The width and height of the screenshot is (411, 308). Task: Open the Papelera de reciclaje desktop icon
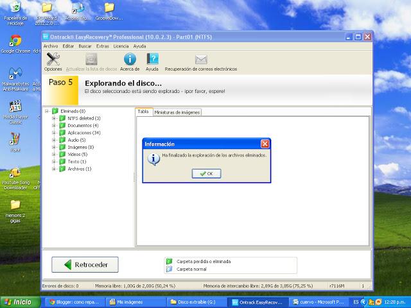pos(15,9)
